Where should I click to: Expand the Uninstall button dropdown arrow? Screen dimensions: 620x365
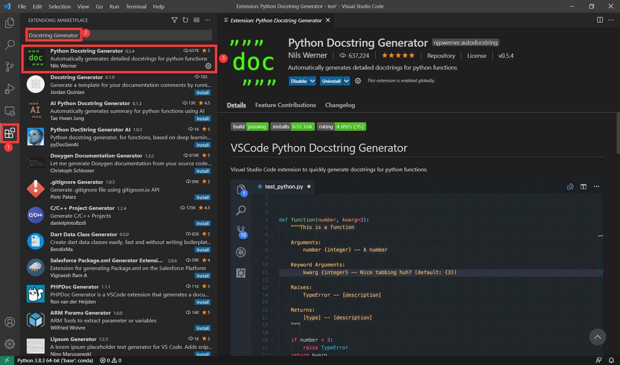(x=346, y=81)
